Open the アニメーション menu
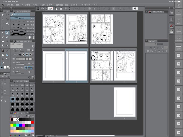 38,5
